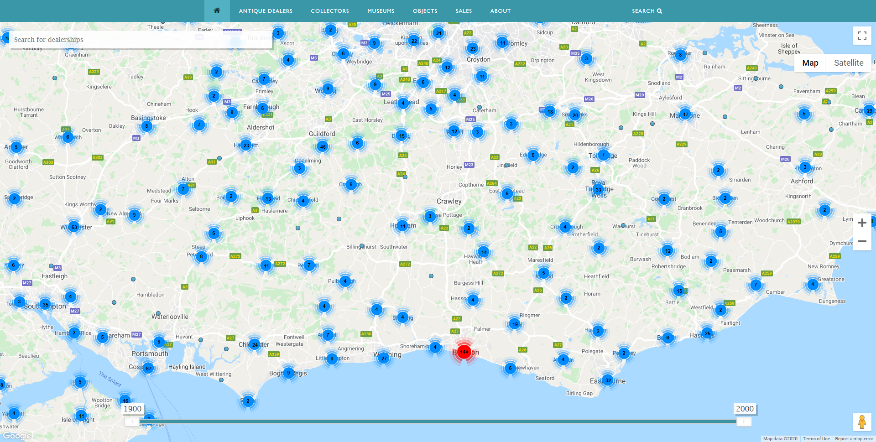Click Report a map error link
The height and width of the screenshot is (442, 876).
(854, 439)
